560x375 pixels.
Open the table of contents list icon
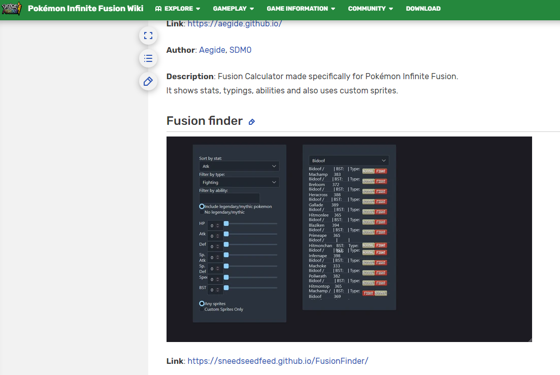click(148, 58)
